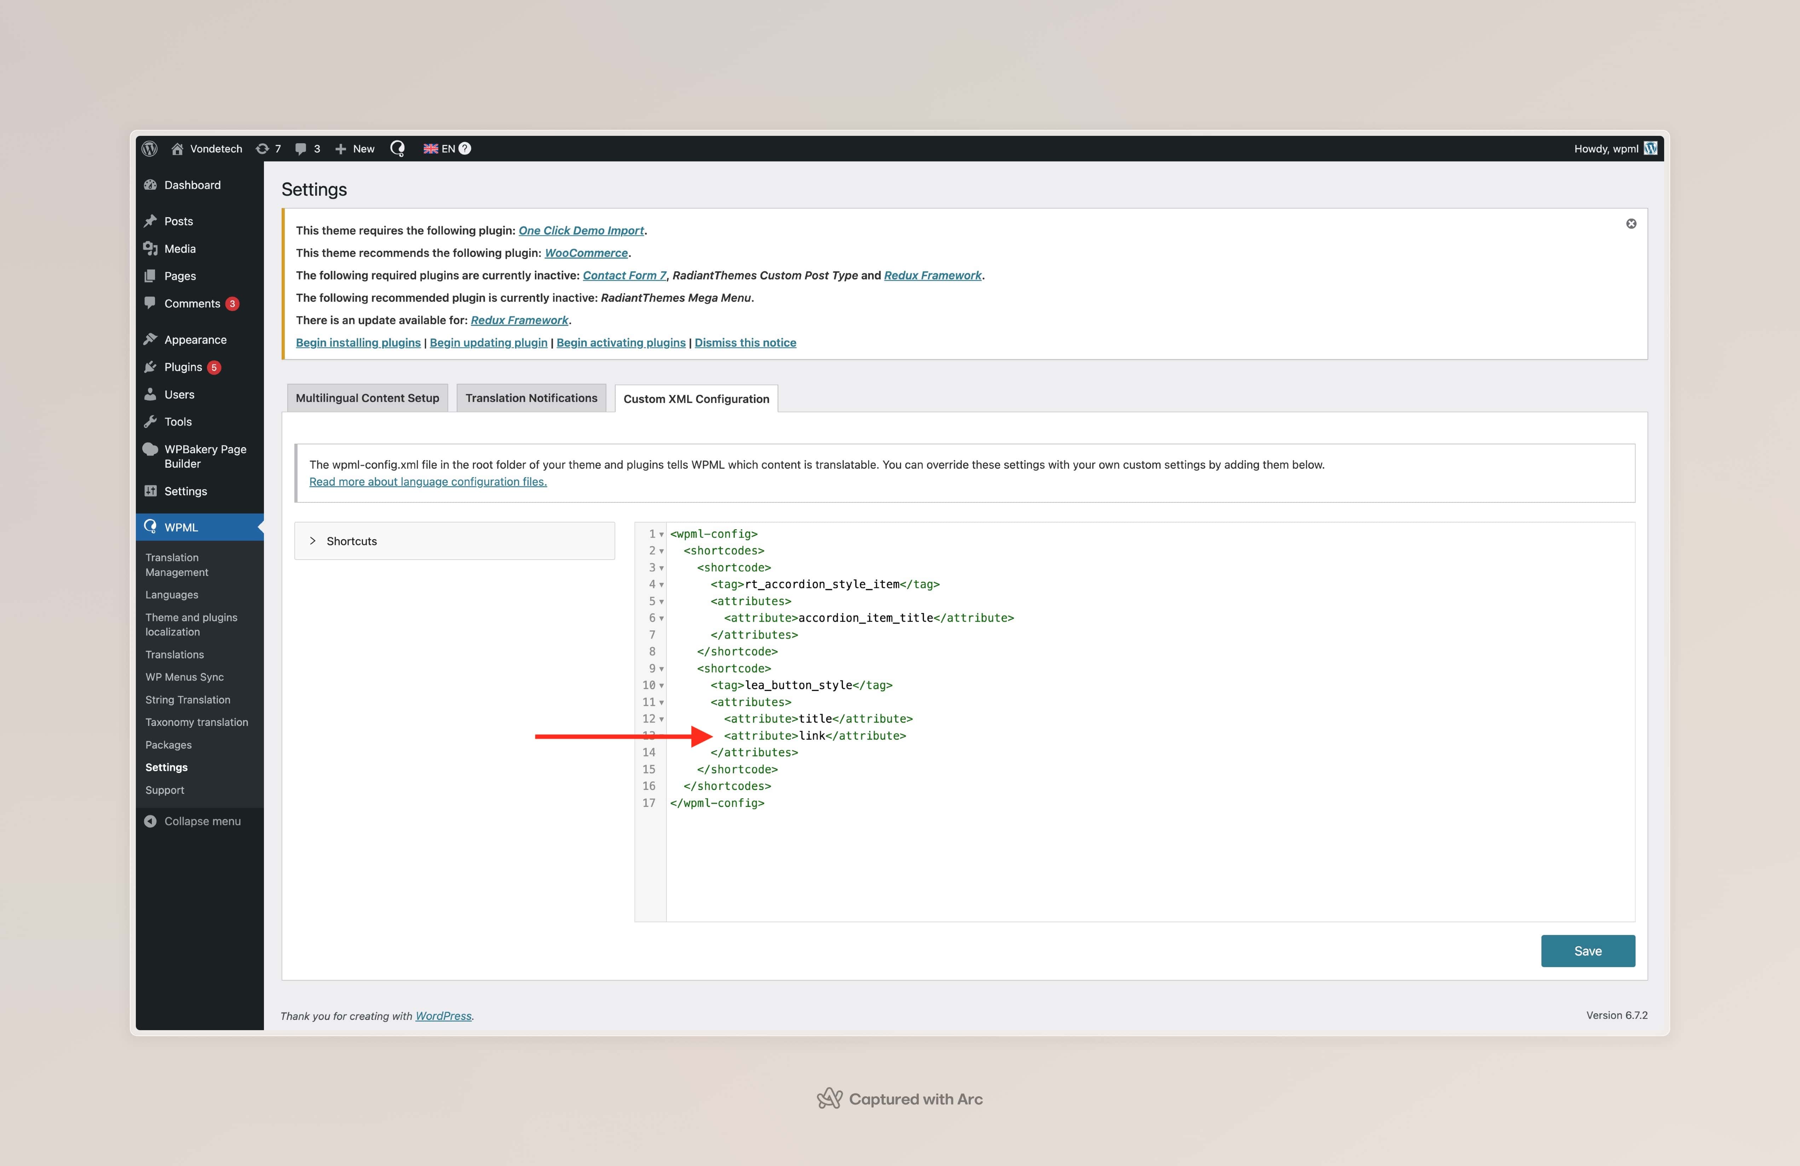Collapse the admin sidebar menu
Viewport: 1800px width, 1166px height.
coord(200,821)
